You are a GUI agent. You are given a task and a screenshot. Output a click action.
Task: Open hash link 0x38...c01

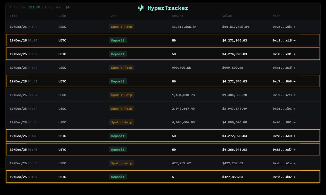[x=282, y=54]
